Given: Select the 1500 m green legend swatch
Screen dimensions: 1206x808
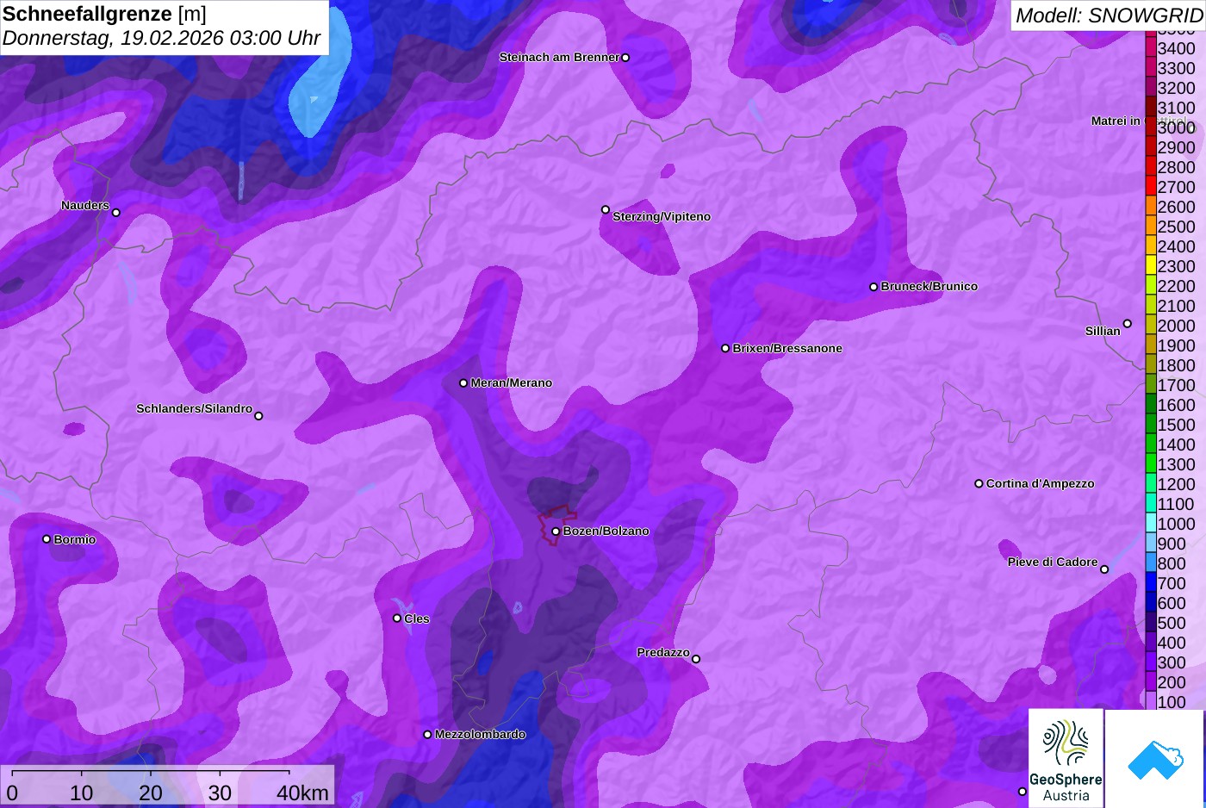Looking at the screenshot, I should (x=1151, y=425).
